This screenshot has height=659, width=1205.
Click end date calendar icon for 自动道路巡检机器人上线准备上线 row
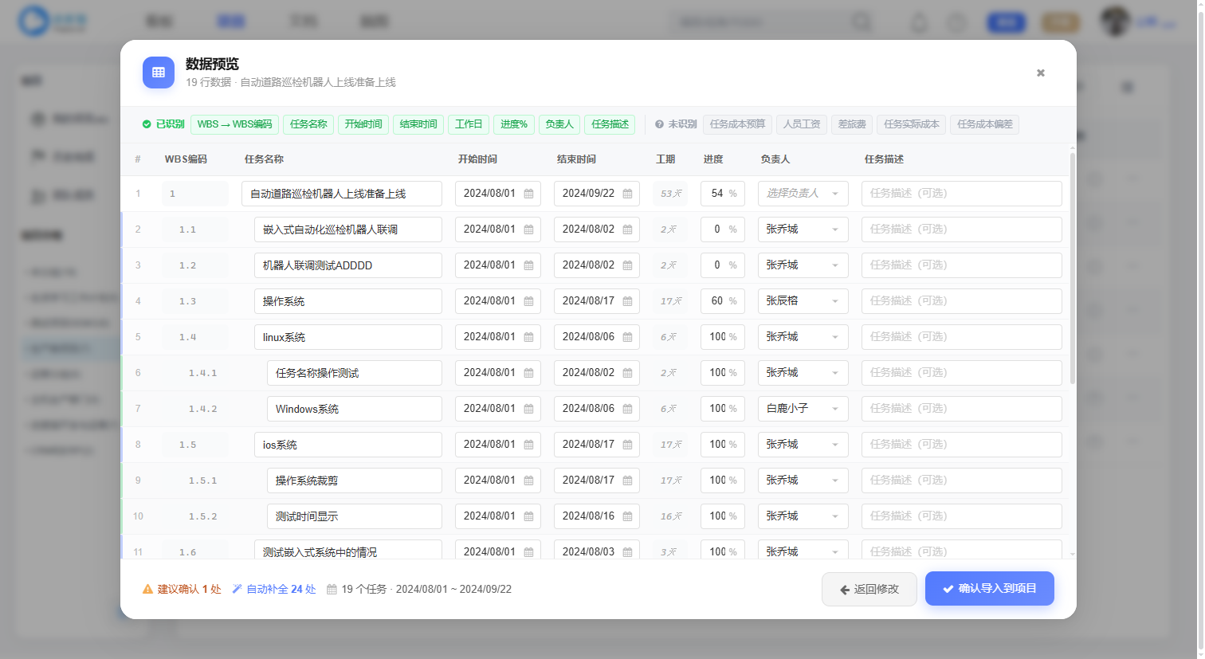point(627,194)
